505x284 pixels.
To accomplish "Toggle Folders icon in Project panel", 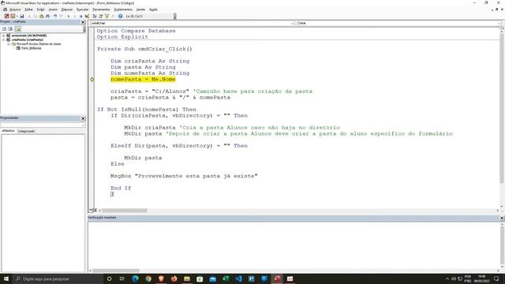I will (x=17, y=29).
